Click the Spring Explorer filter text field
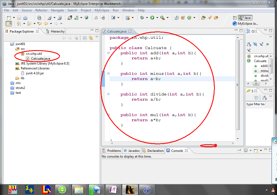This screenshot has width=277, height=195. (256, 104)
